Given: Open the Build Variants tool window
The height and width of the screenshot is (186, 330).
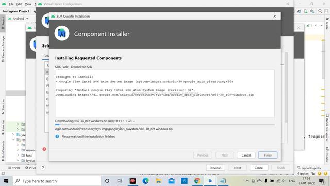Looking at the screenshot, I should click(x=3, y=151).
